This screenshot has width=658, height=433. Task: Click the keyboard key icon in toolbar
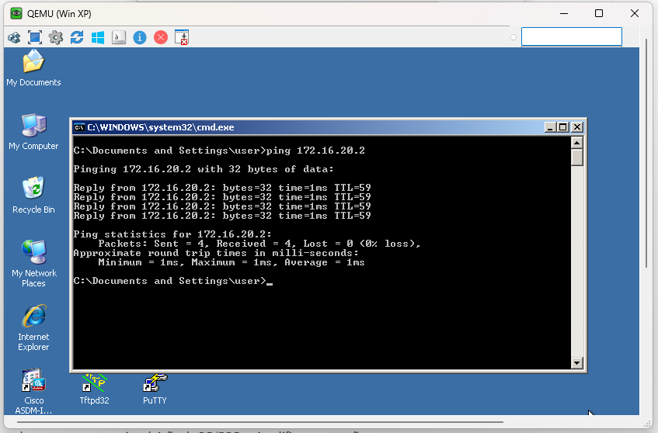pos(119,37)
